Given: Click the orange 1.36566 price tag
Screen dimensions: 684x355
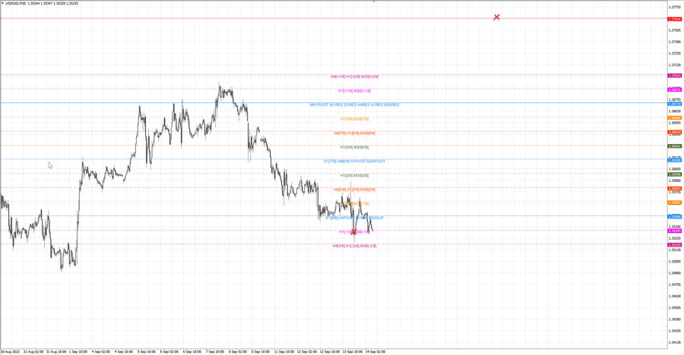Looking at the screenshot, I should click(x=675, y=118).
